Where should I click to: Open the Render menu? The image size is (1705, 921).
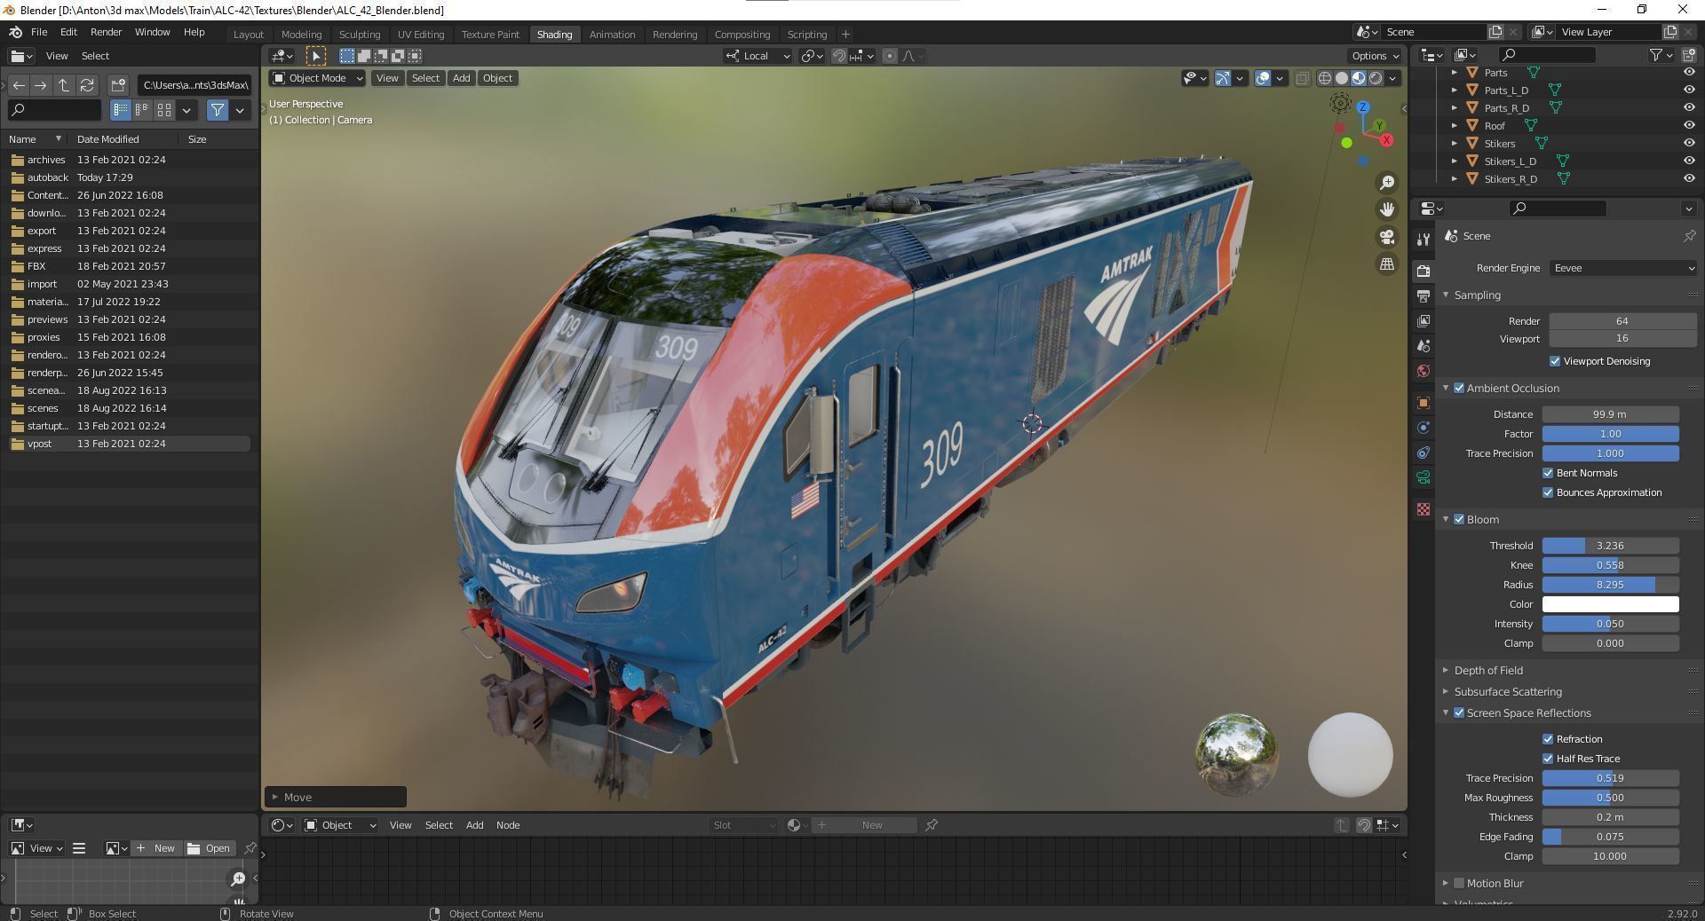(x=106, y=32)
